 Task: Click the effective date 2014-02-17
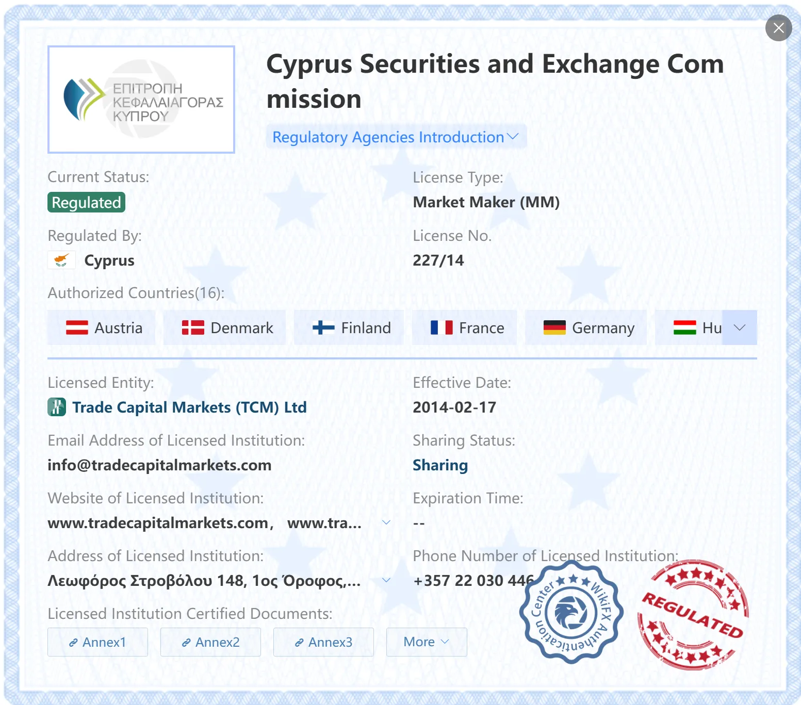point(454,407)
